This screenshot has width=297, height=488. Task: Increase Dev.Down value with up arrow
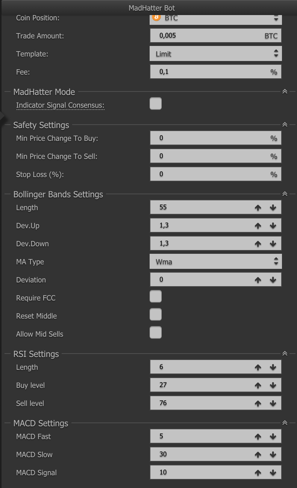tap(258, 244)
